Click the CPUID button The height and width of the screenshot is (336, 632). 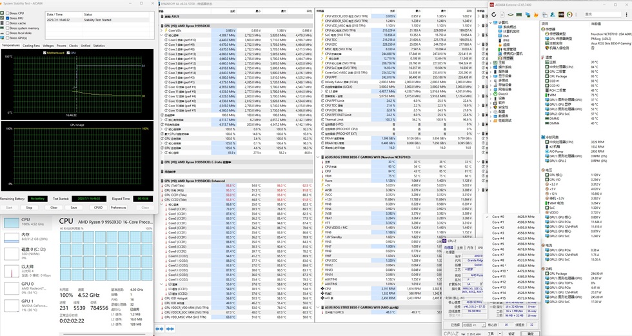point(98,208)
